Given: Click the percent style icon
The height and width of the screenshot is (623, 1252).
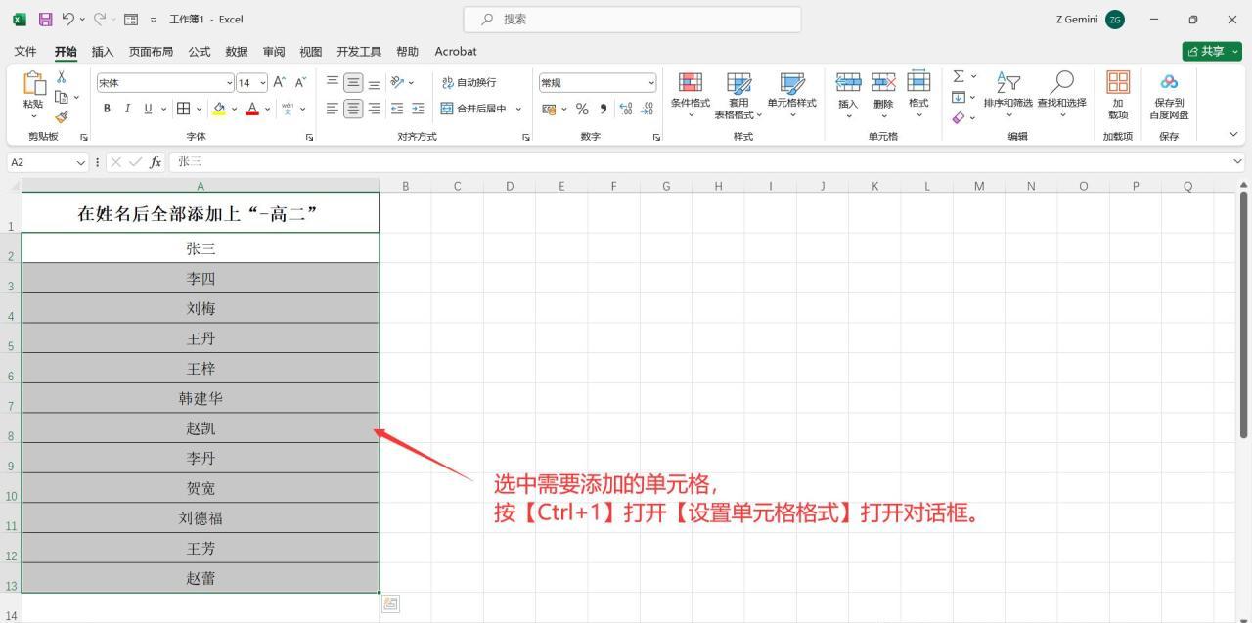Looking at the screenshot, I should pos(582,109).
